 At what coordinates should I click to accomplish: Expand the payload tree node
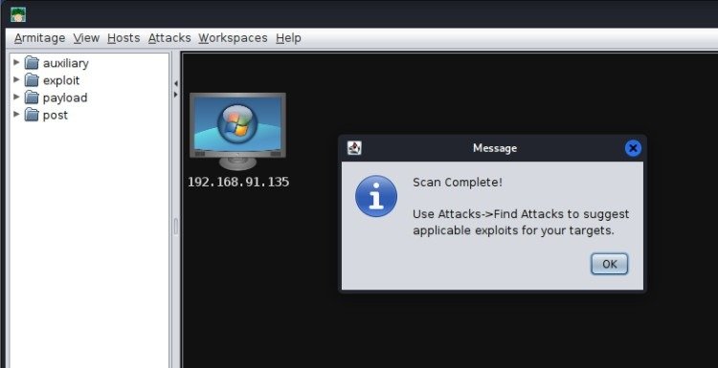coord(16,97)
